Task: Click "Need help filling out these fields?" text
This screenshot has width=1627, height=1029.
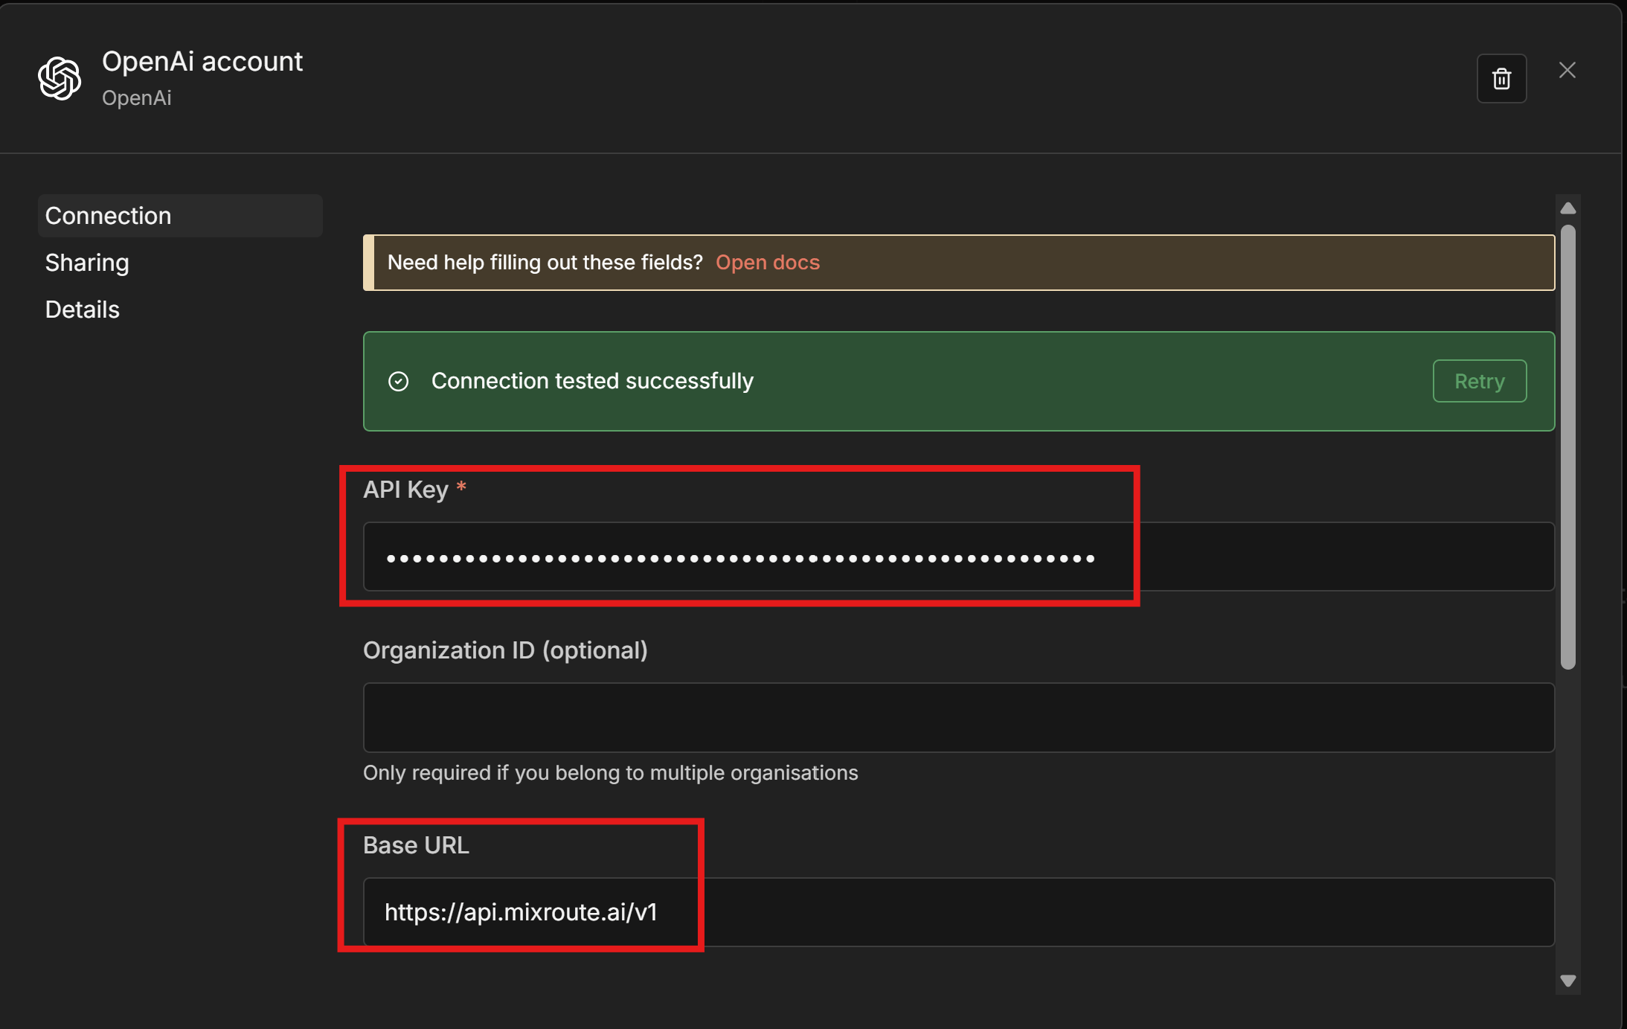Action: pyautogui.click(x=545, y=263)
